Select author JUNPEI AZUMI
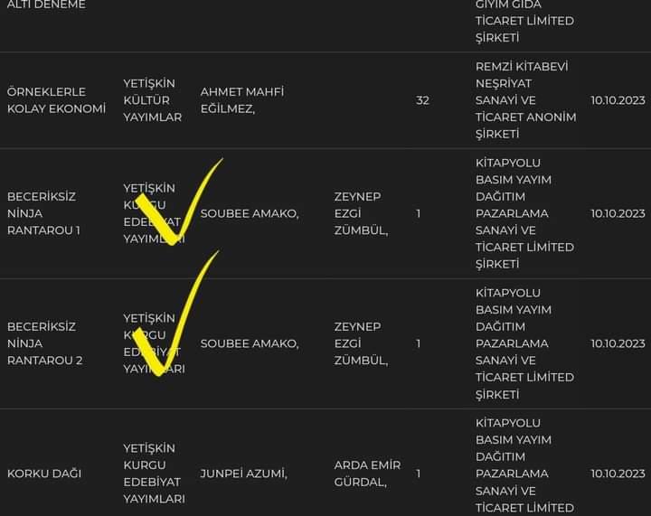The image size is (651, 516). [x=244, y=474]
